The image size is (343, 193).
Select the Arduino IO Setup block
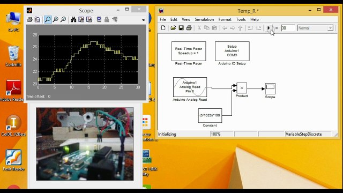click(x=232, y=51)
